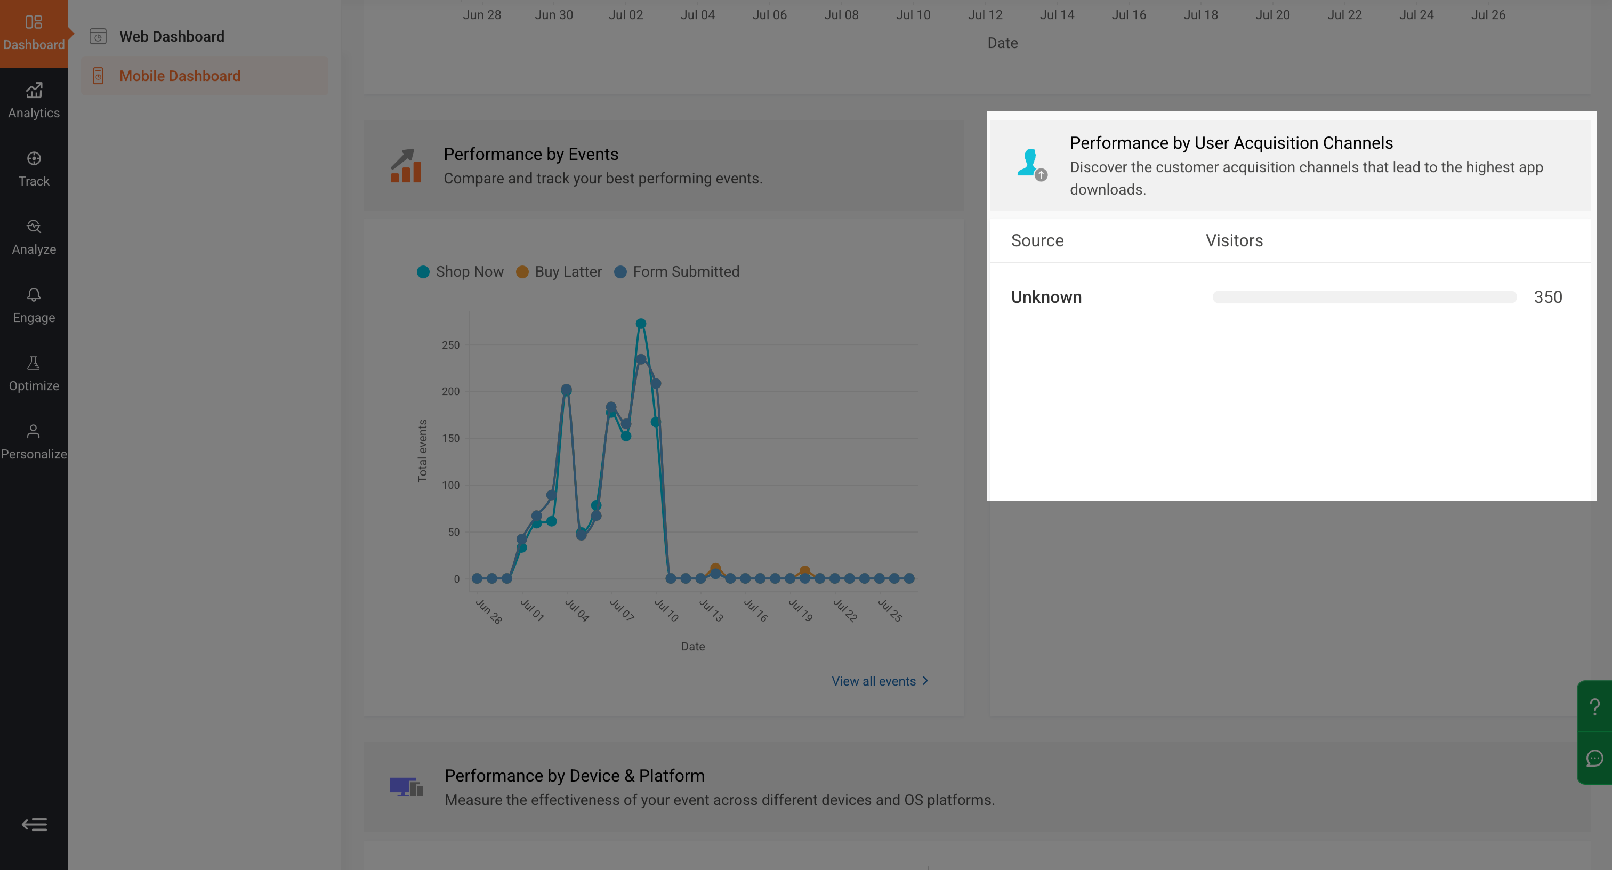Click the Performance by Events heading

530,154
